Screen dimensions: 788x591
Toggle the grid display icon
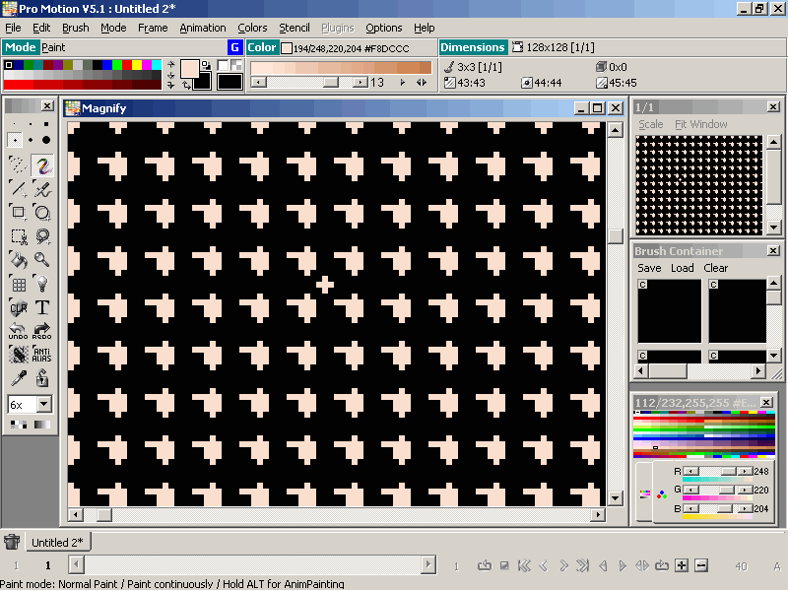click(x=18, y=284)
